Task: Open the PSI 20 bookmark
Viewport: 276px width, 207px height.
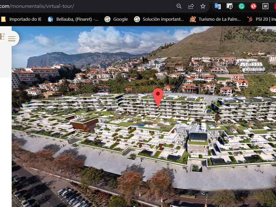Action: (261, 19)
